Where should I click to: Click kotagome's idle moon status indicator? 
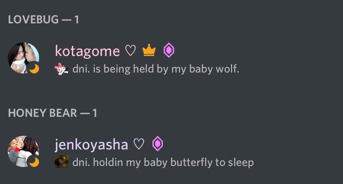34,69
